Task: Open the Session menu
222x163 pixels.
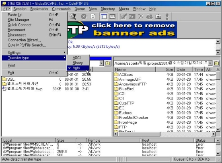Action: tap(20, 9)
